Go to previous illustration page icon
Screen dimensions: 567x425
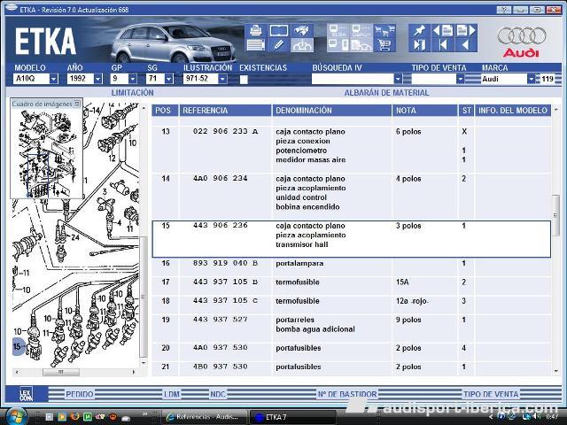tap(443, 31)
